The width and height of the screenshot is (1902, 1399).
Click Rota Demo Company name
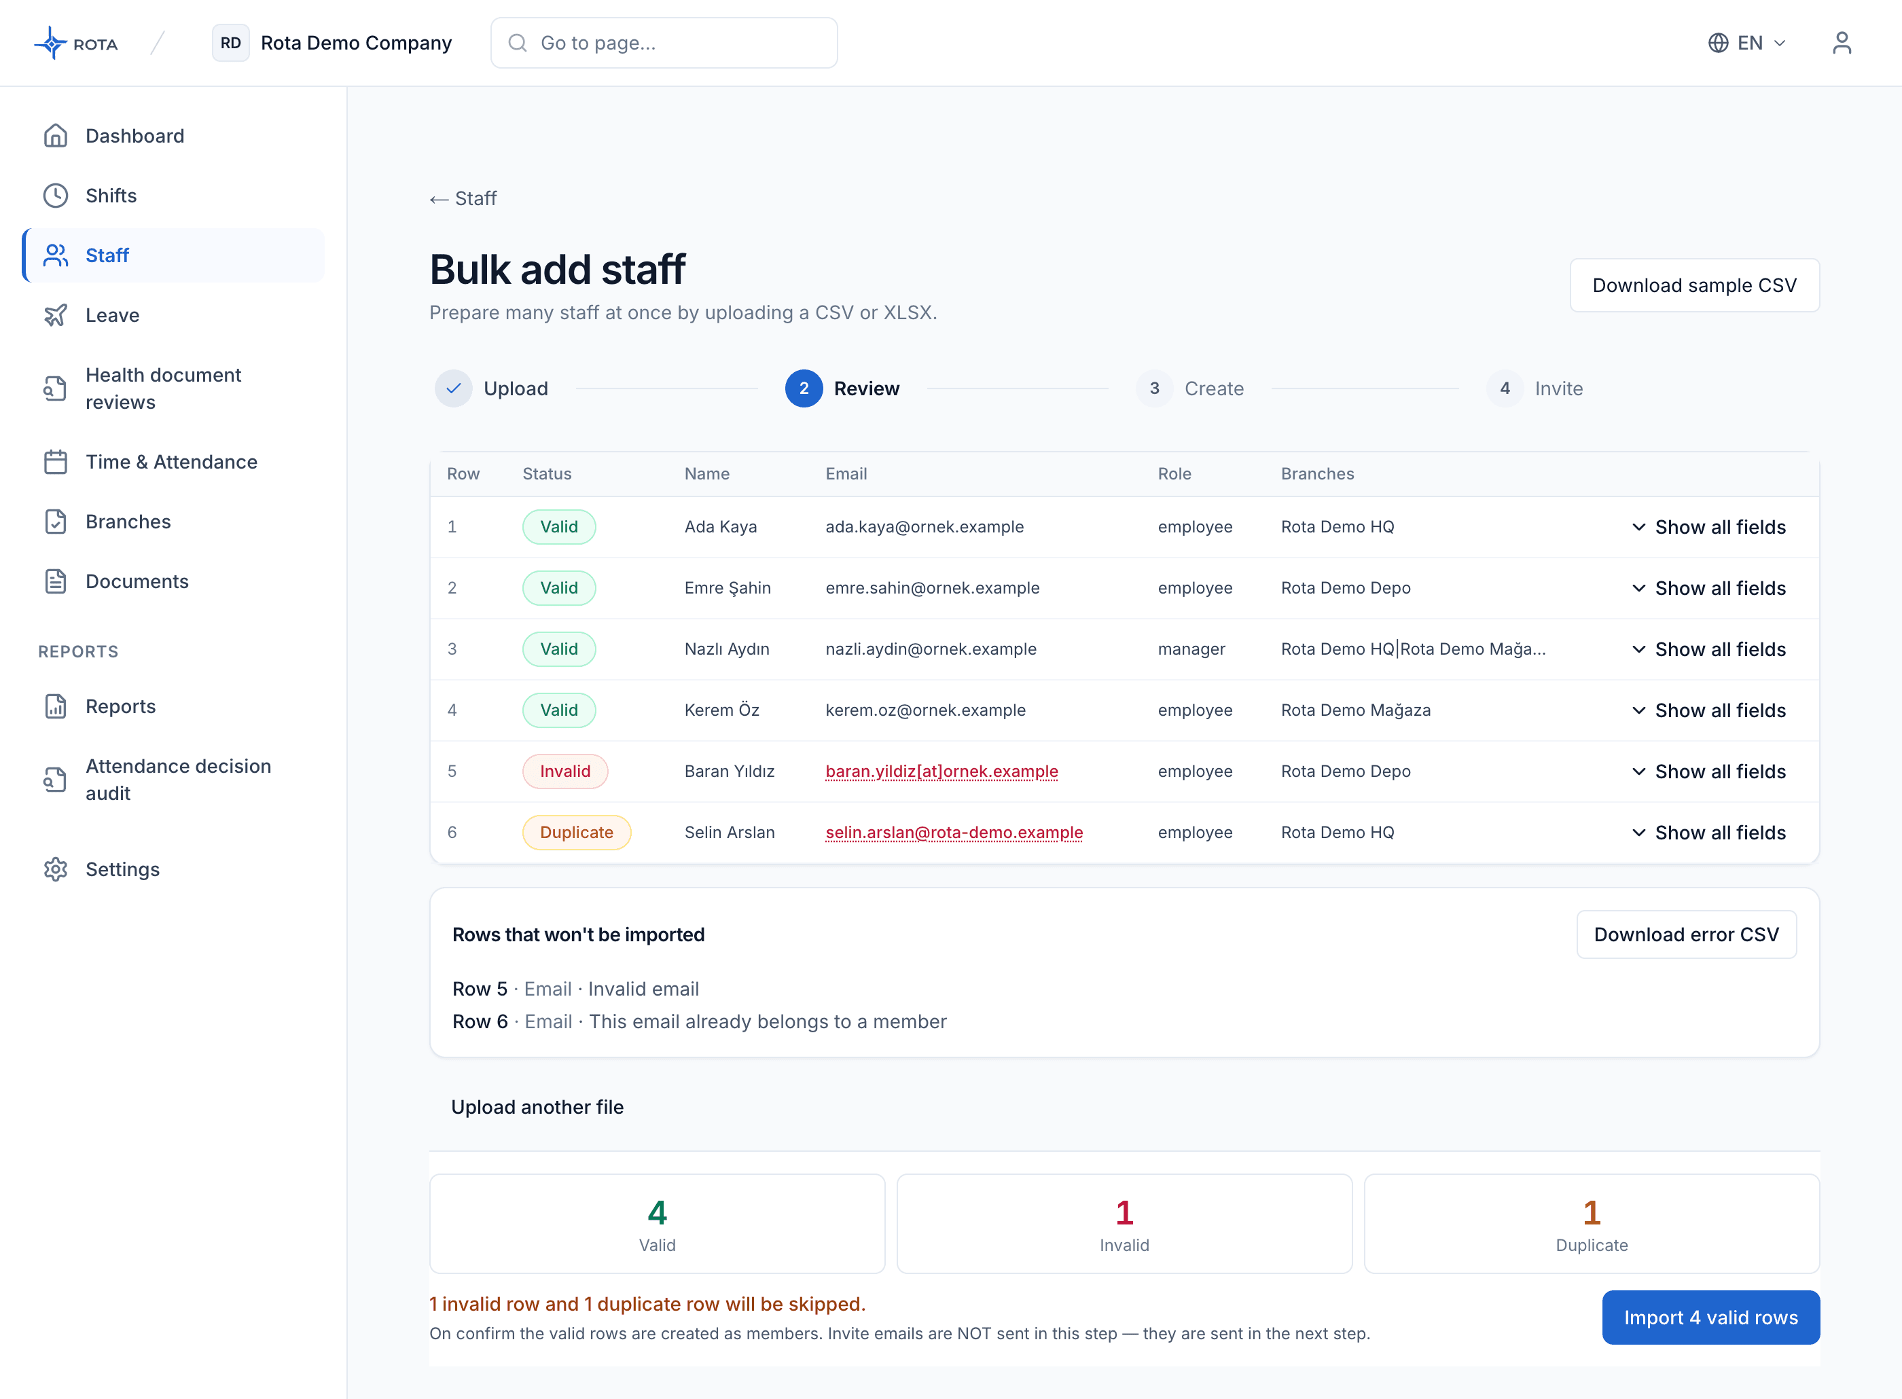pos(357,43)
